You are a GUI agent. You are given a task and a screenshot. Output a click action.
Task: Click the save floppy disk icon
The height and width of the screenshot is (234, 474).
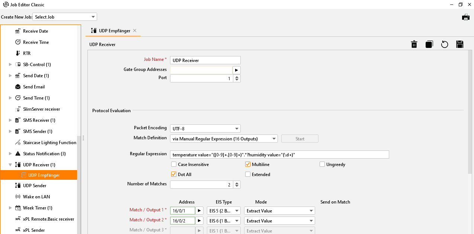click(459, 45)
